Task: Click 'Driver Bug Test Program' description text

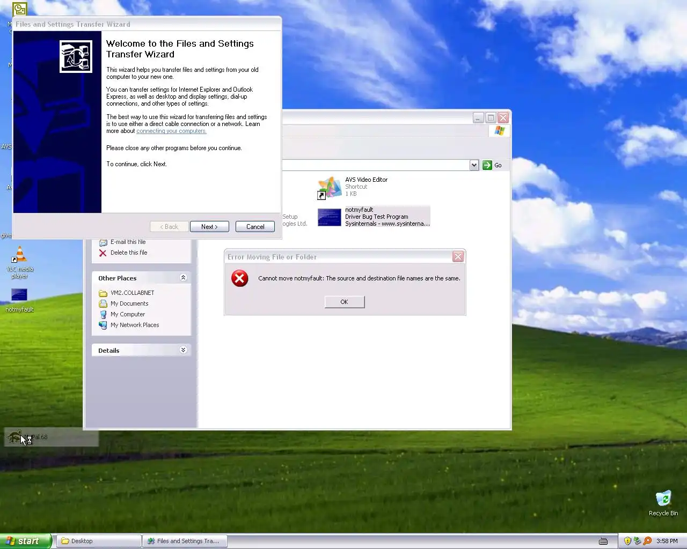Action: click(x=377, y=217)
